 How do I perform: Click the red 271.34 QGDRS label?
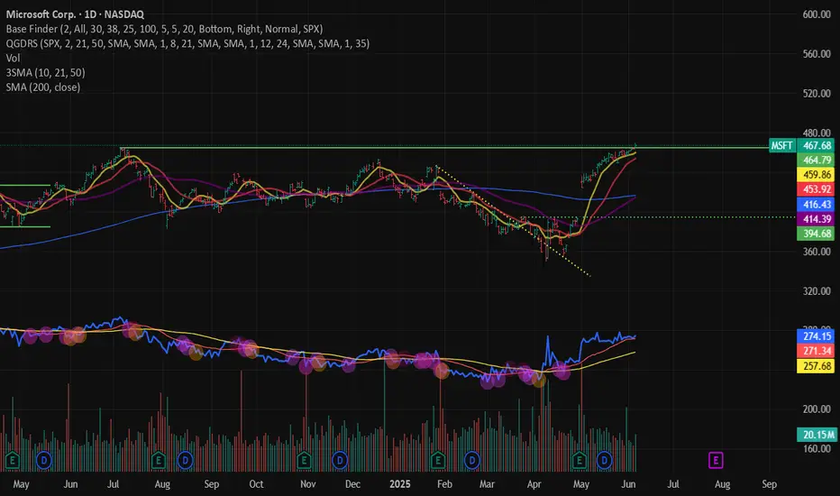click(x=817, y=351)
